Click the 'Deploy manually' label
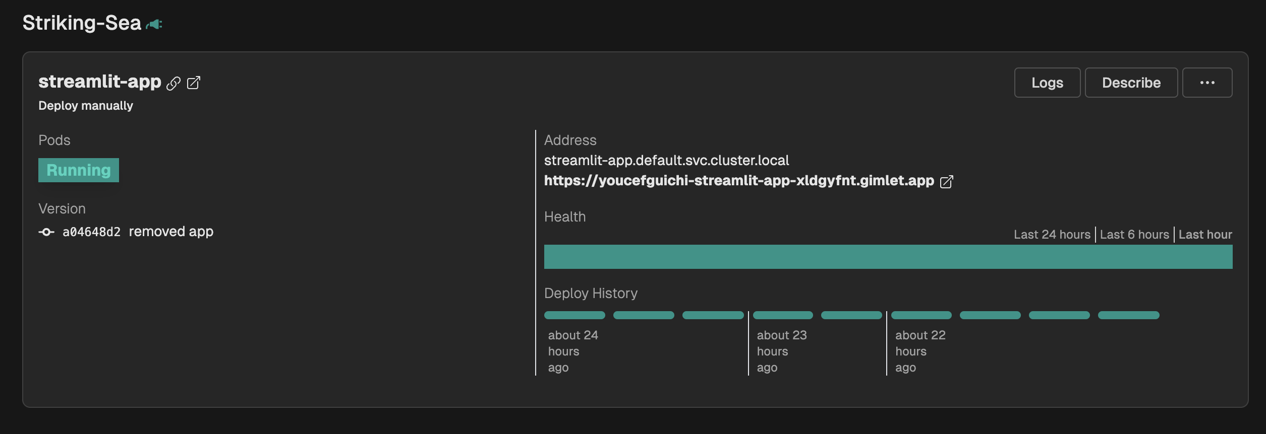This screenshot has width=1266, height=434. 86,106
